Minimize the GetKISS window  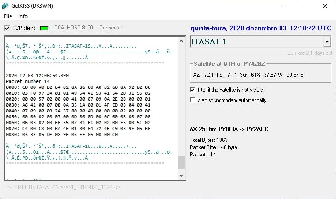coord(284,6)
